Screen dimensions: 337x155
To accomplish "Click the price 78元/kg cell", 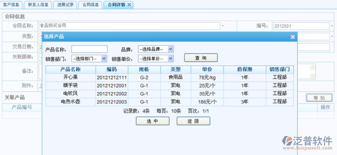I will pos(207,78).
